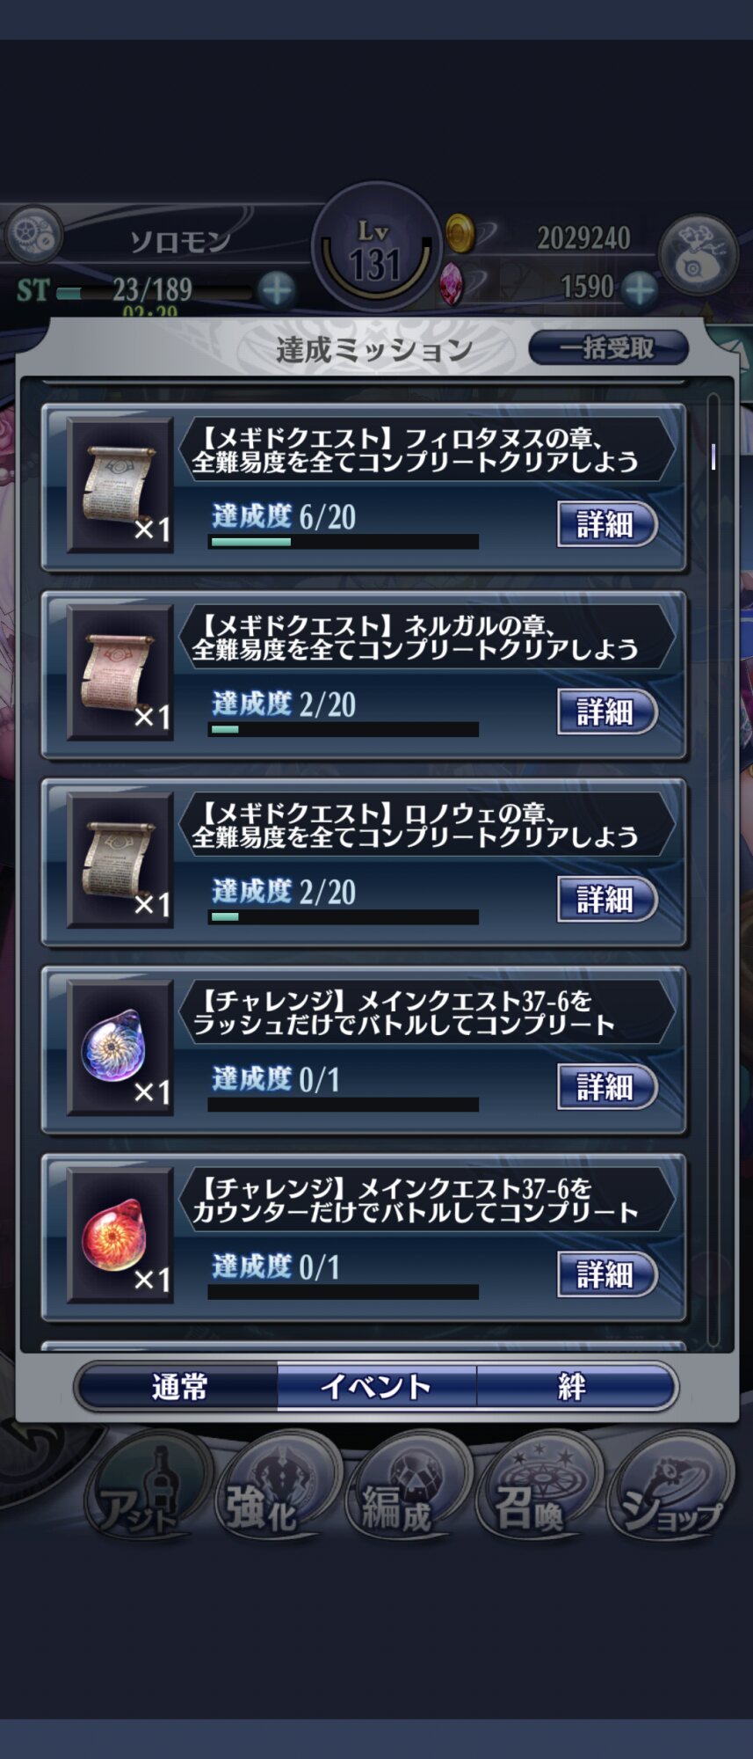
Task: Tap the plus icon next to stamina
Action: click(277, 288)
